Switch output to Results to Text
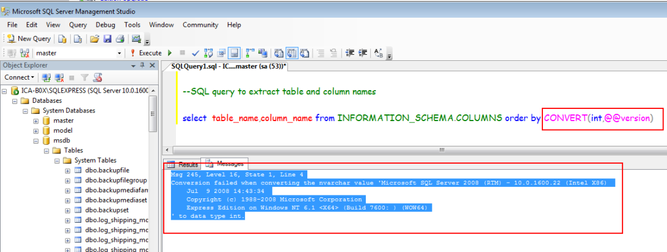Viewport: 667px width, 252px height. (279, 53)
